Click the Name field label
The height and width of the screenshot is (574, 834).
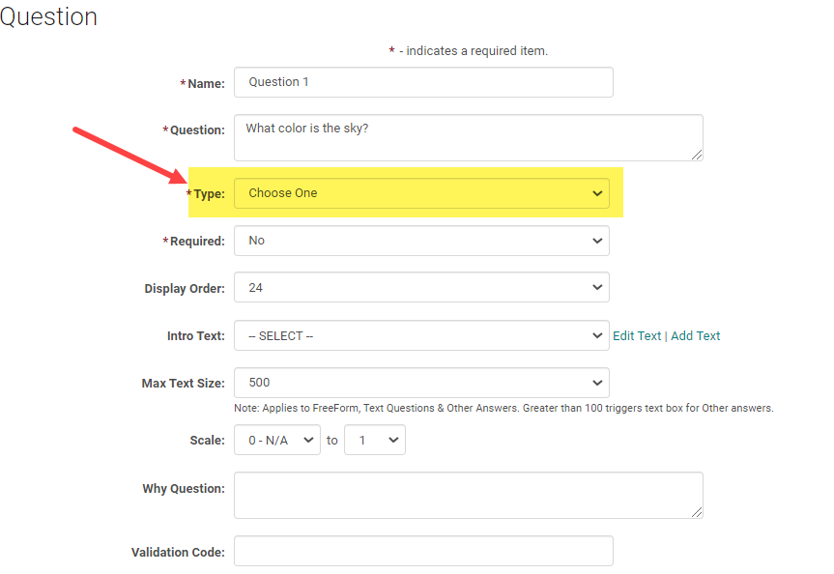(x=205, y=84)
